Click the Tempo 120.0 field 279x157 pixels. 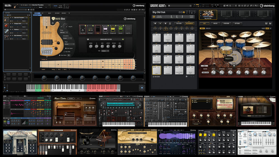click(191, 17)
